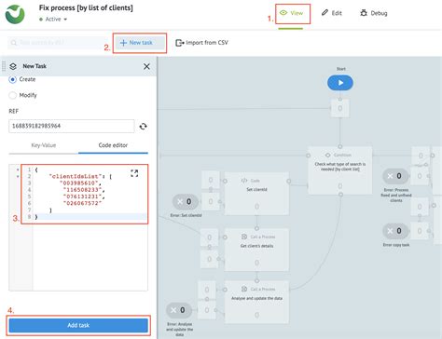The height and width of the screenshot is (339, 442).
Task: Switch to the Debug tab
Action: point(373,13)
